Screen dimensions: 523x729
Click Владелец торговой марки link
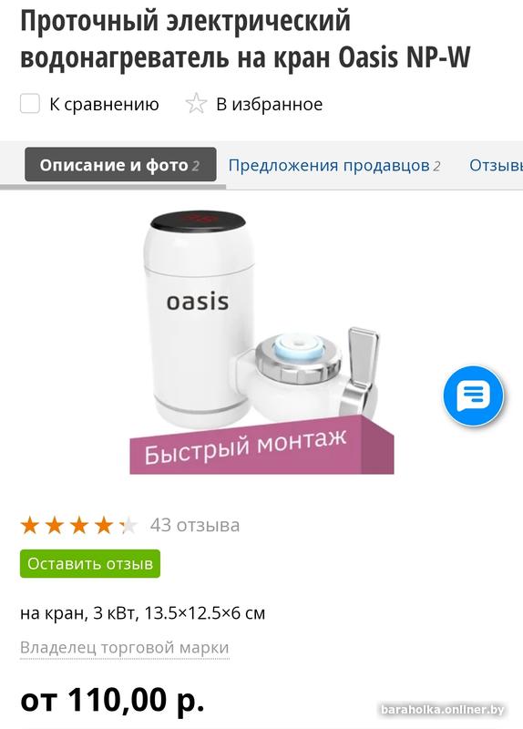(x=125, y=647)
